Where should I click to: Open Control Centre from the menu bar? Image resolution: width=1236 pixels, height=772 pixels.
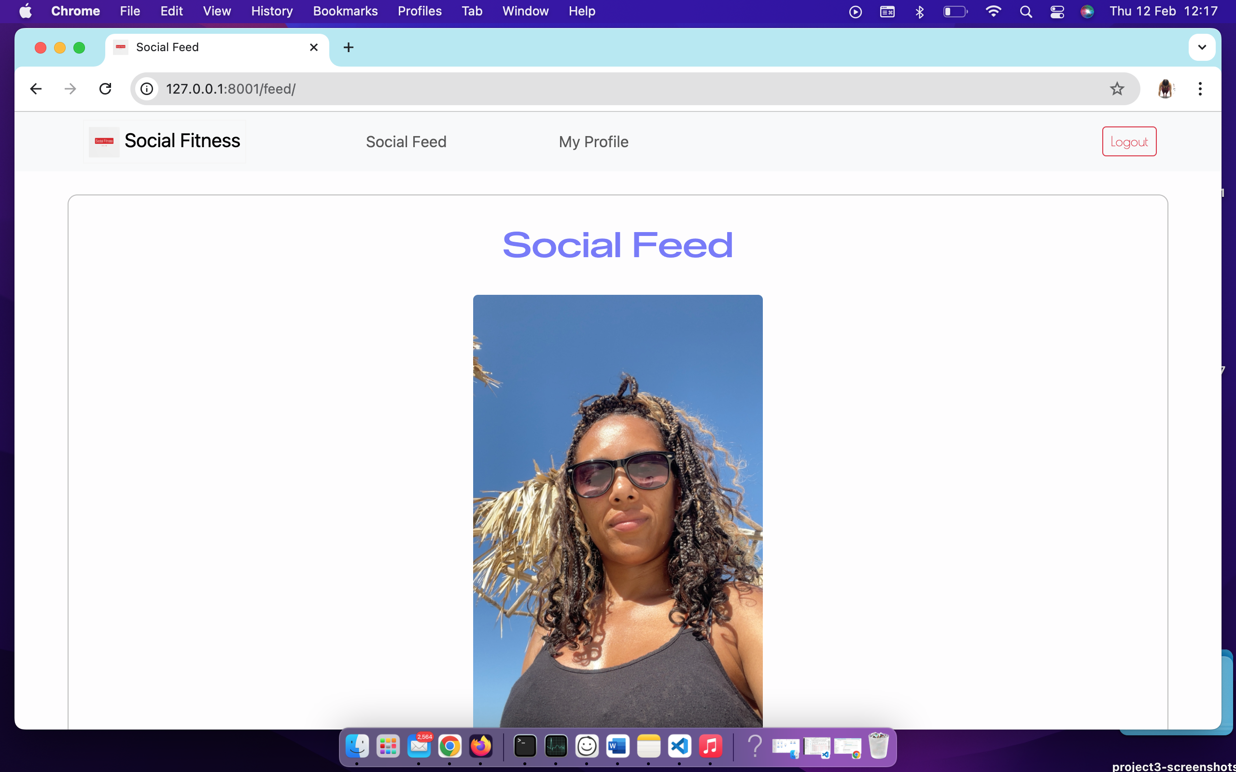point(1057,11)
